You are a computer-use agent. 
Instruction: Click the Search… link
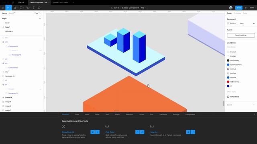[x=154, y=132]
